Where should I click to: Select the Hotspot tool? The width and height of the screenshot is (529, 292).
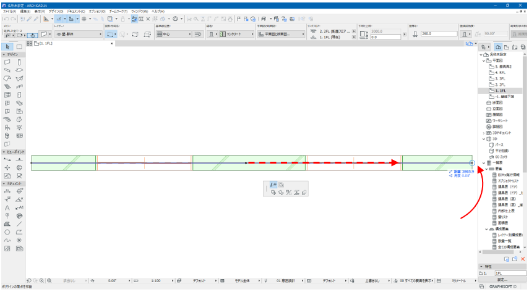(19, 241)
